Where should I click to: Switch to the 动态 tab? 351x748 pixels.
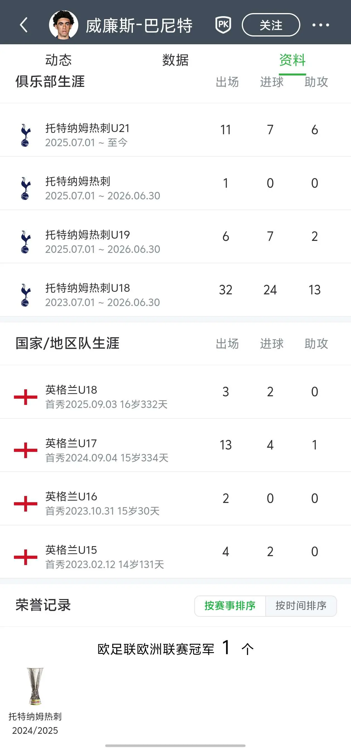tap(58, 60)
